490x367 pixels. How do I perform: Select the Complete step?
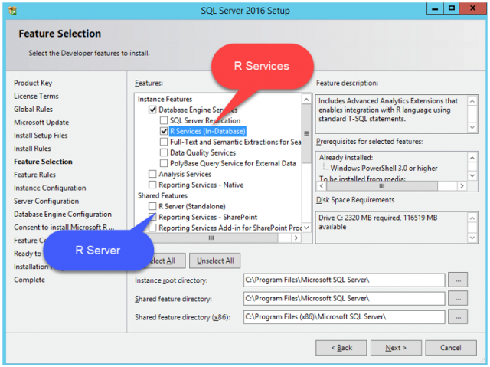(x=29, y=280)
